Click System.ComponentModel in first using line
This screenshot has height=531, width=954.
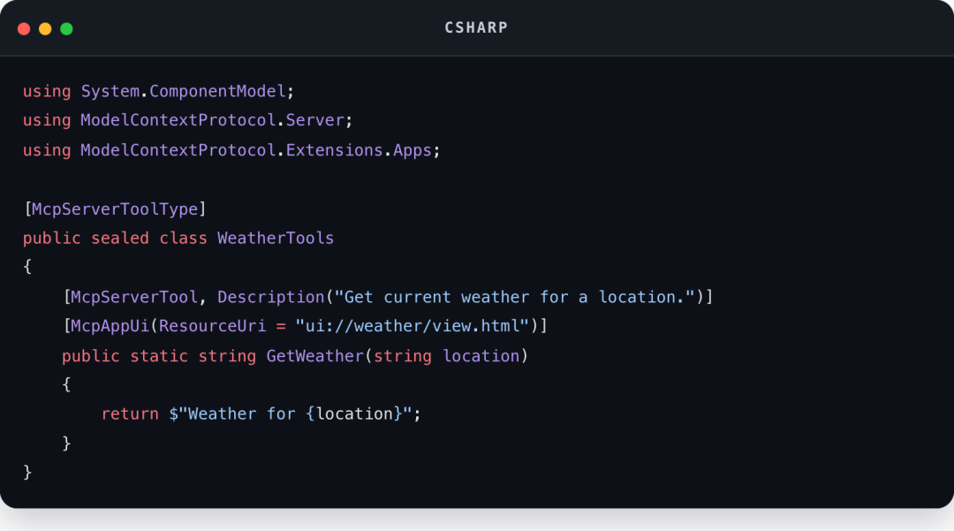(183, 91)
